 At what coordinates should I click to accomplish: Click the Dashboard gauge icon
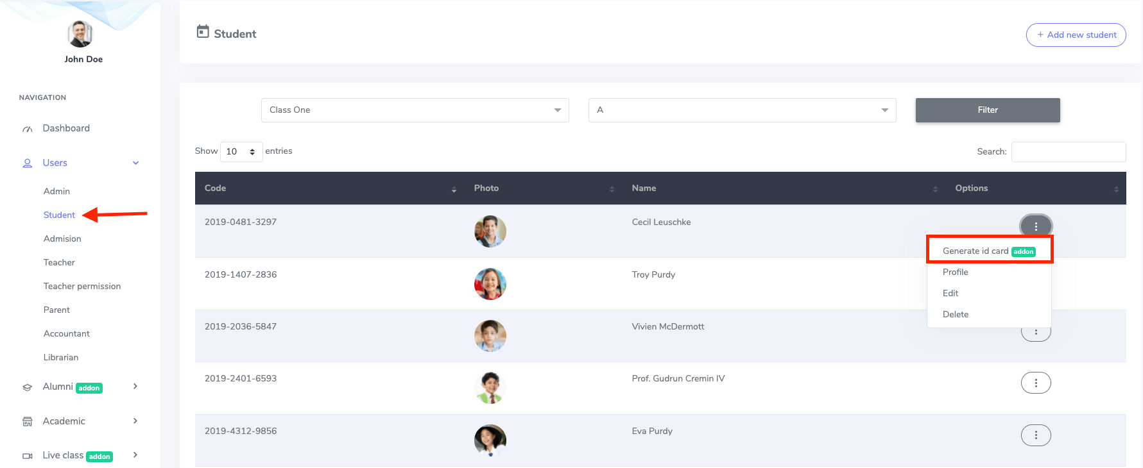pos(28,129)
